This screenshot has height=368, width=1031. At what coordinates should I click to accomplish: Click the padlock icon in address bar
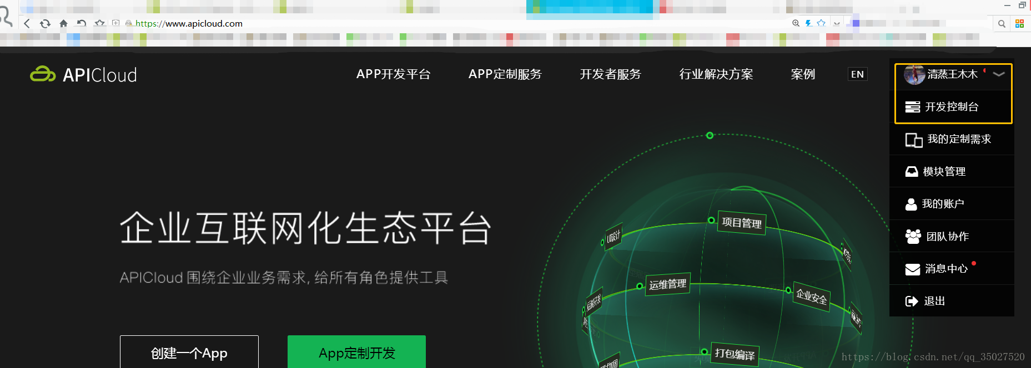[x=129, y=23]
